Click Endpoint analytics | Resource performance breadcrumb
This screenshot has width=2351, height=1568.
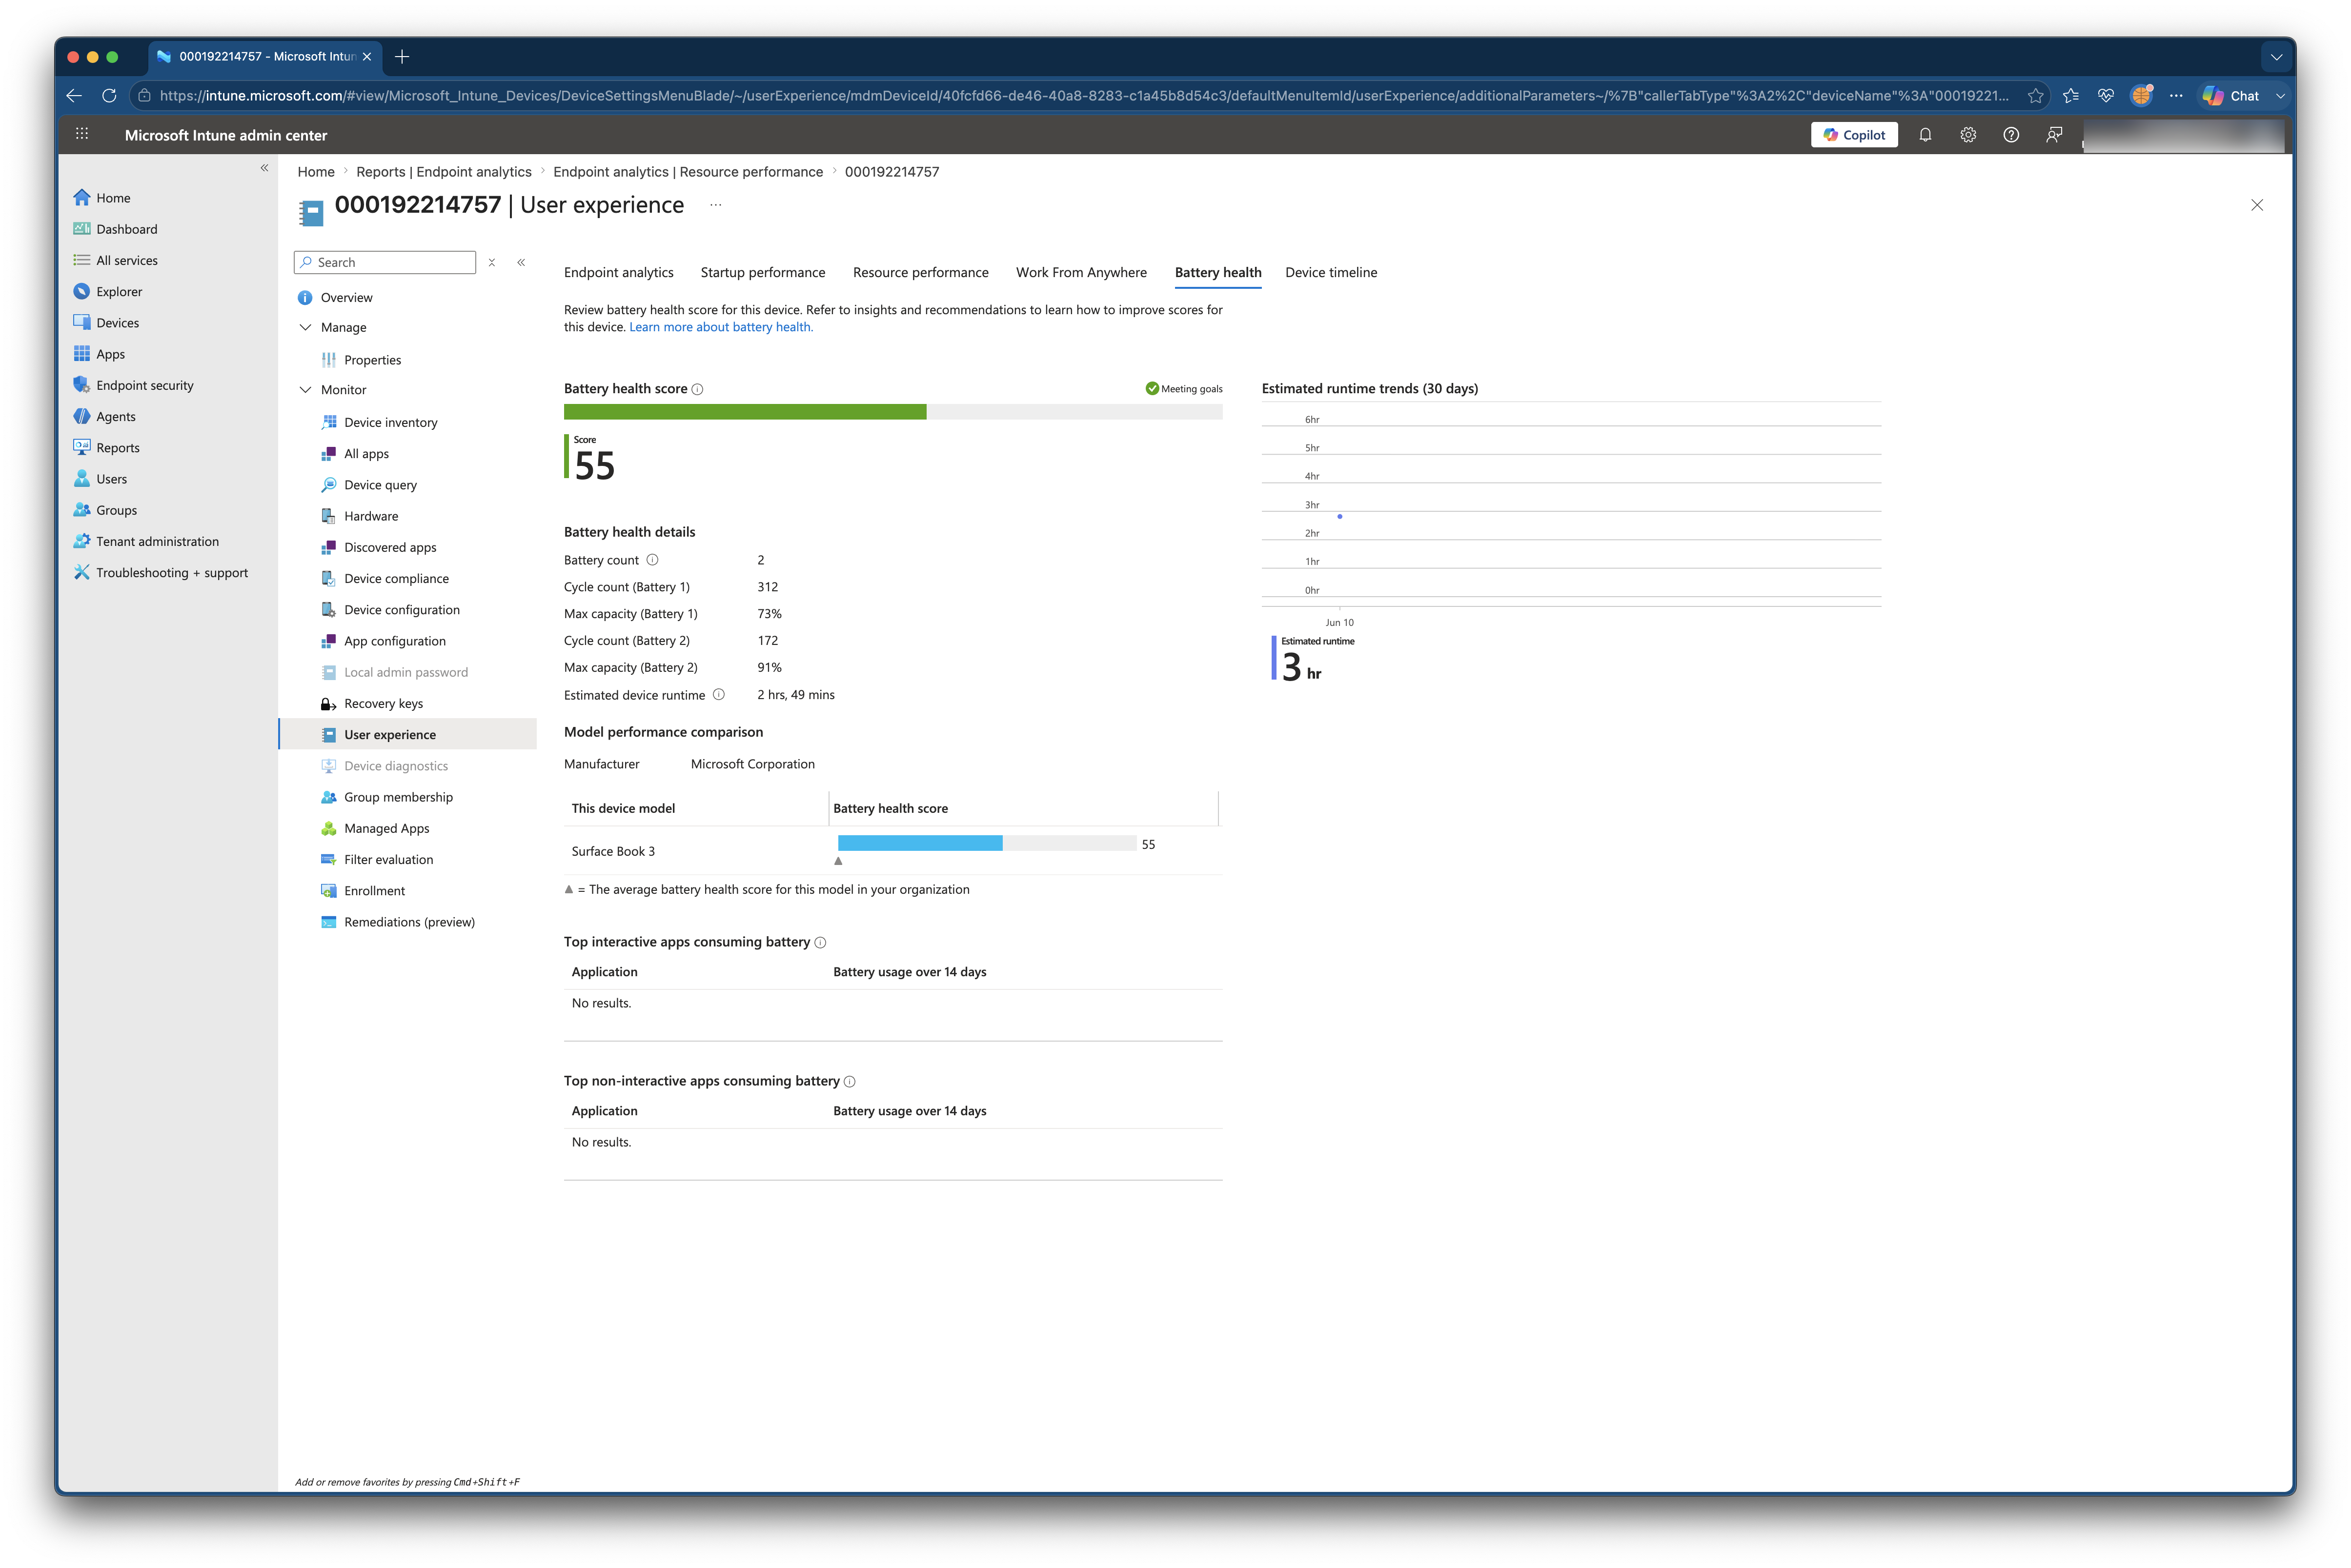click(x=688, y=172)
